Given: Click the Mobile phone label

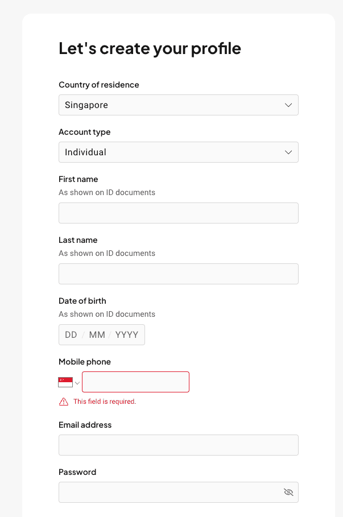Looking at the screenshot, I should tap(85, 362).
